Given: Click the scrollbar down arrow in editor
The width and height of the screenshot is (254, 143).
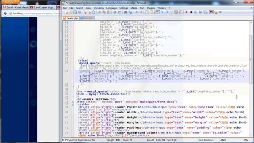Looking at the screenshot, I should pos(251,135).
